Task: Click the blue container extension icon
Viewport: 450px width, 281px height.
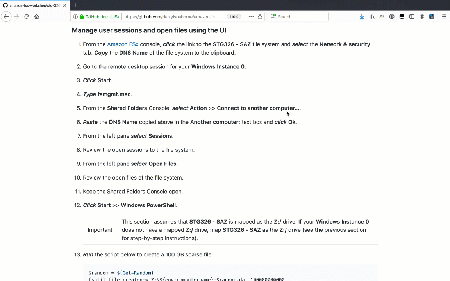Action: pyautogui.click(x=432, y=17)
